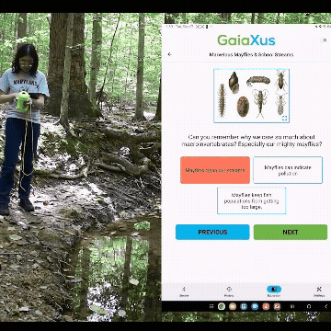Image resolution: width=331 pixels, height=331 pixels.
Task: Open the menu icon right of GaiaXus logo
Action: pos(325,40)
